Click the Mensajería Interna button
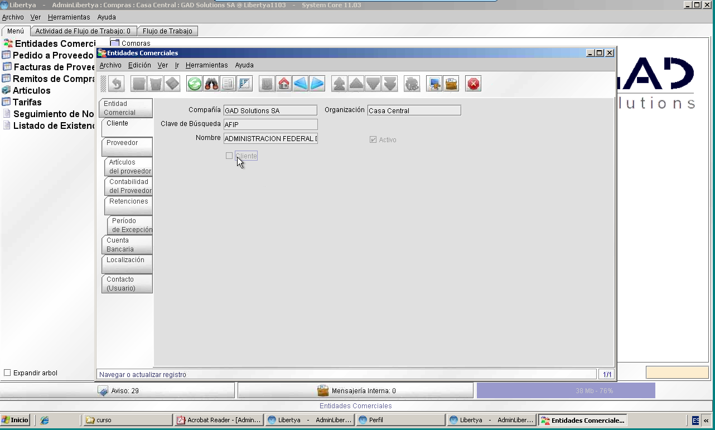The width and height of the screenshot is (715, 430). point(356,390)
